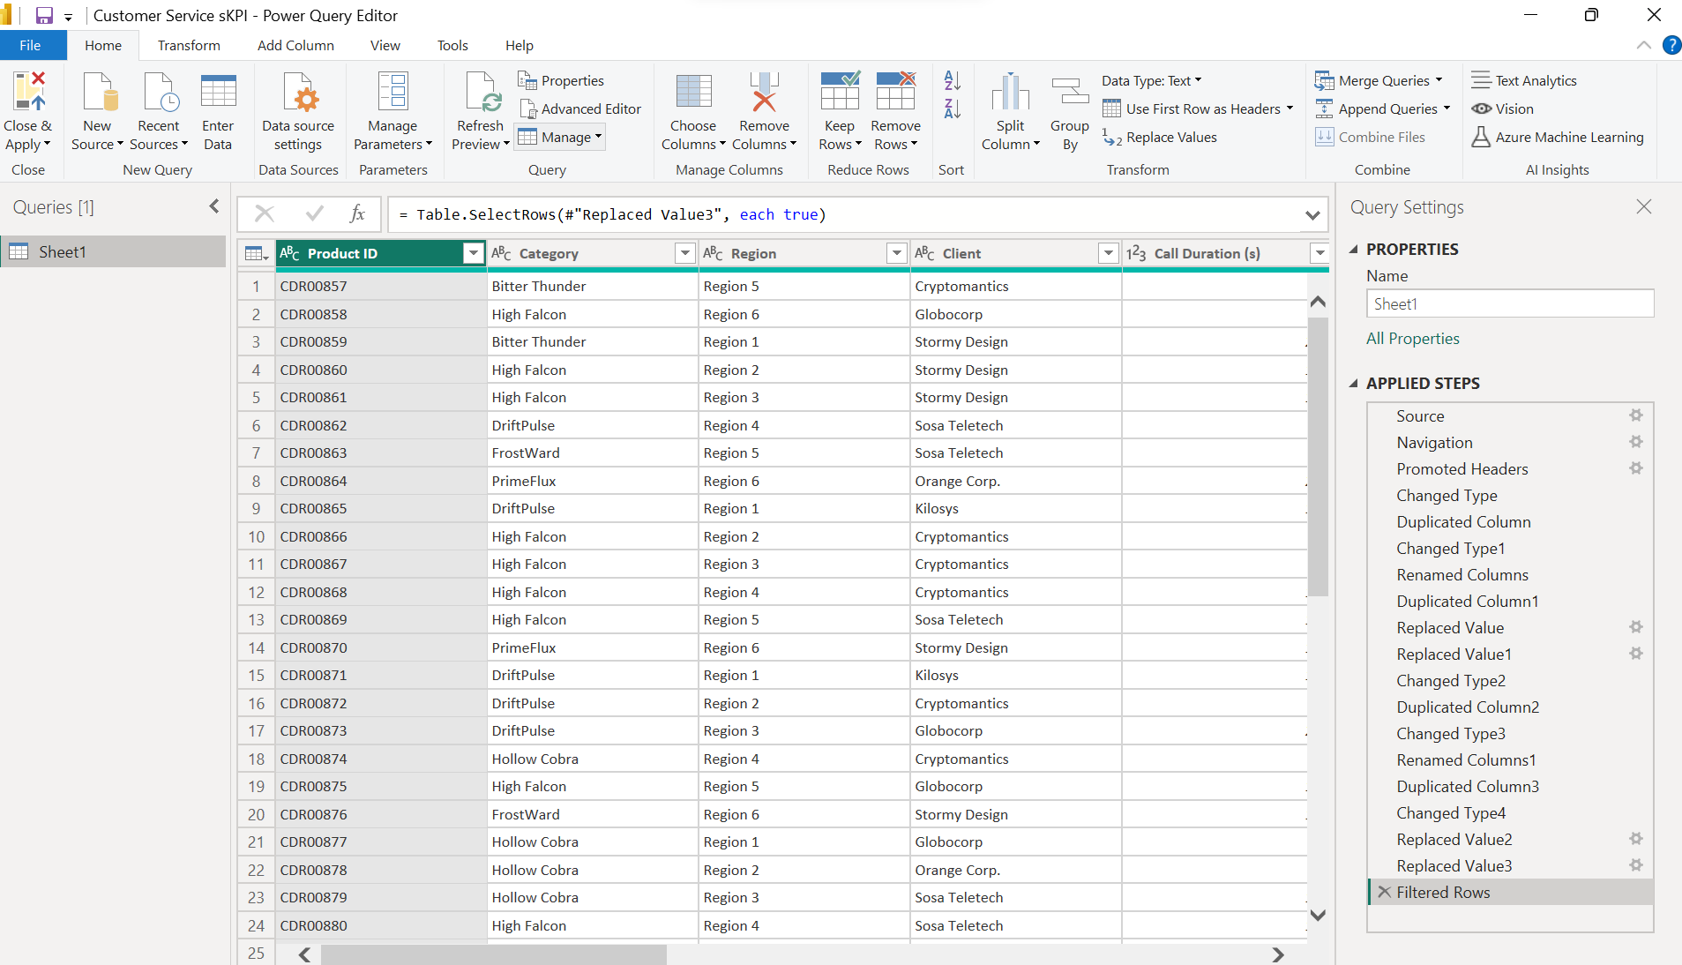
Task: Click the vertical scrollbar thumb
Action: coord(1318,456)
